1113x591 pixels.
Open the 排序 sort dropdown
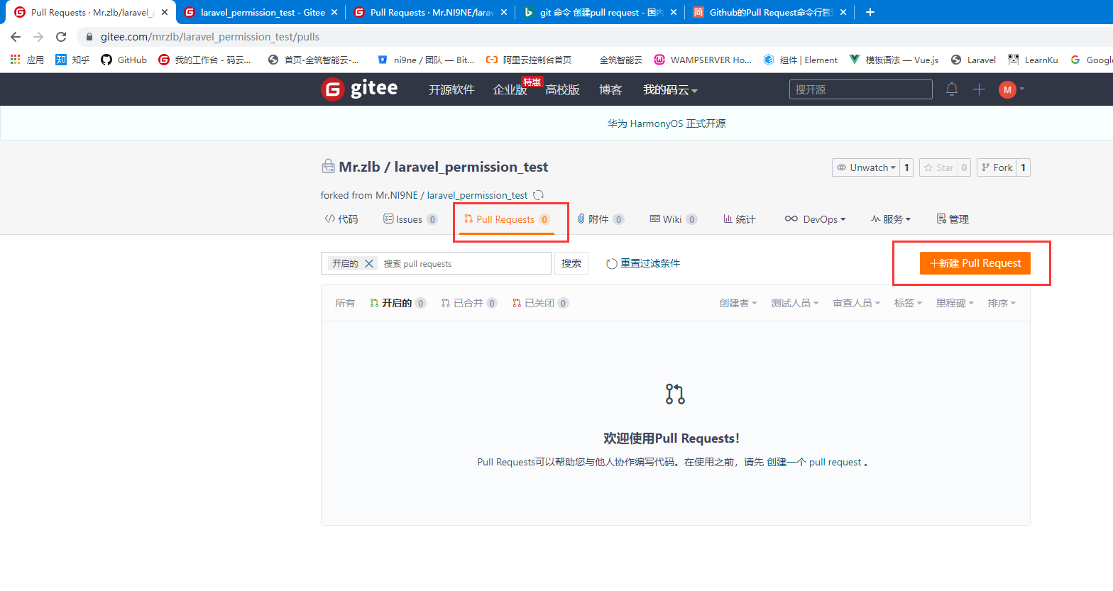coord(1001,303)
